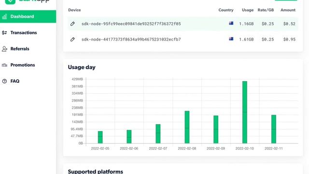This screenshot has height=174, width=309.
Task: Click the chart bar for 2022-02-09
Action: [216, 130]
